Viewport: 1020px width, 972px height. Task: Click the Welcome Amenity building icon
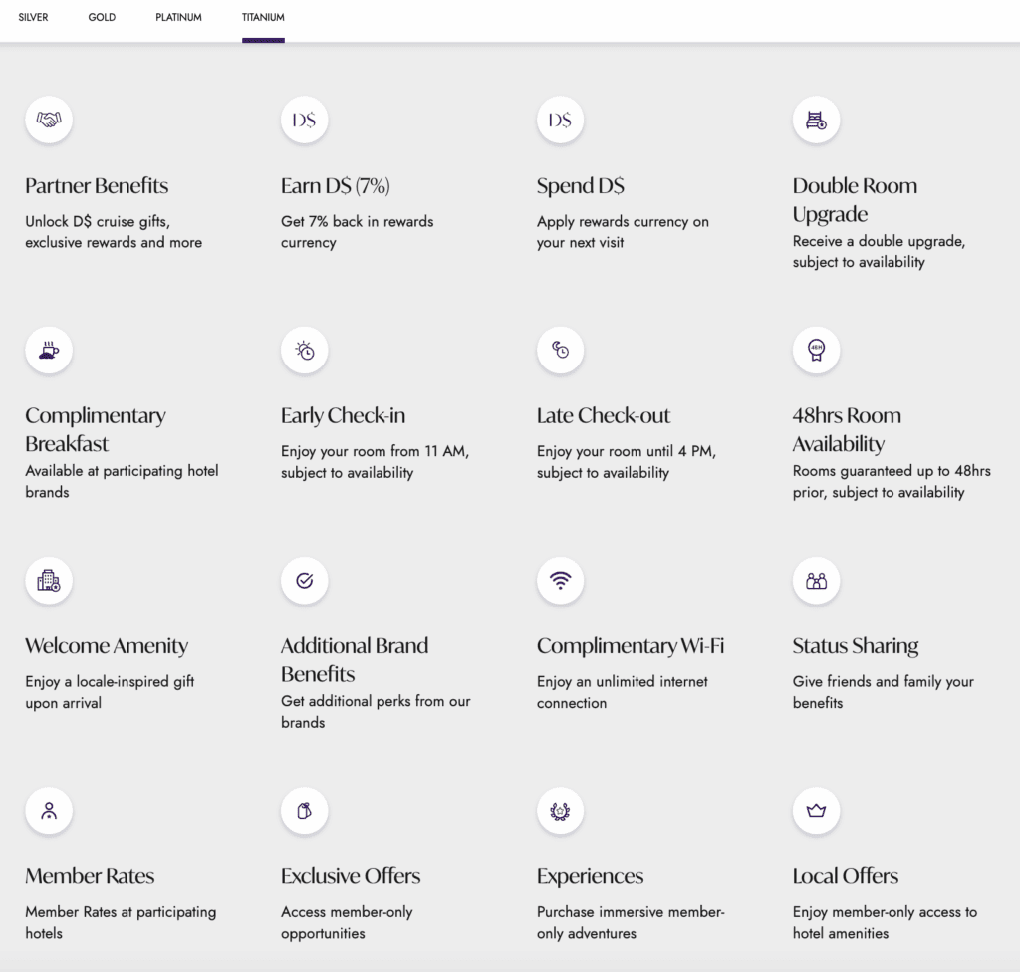coord(49,580)
